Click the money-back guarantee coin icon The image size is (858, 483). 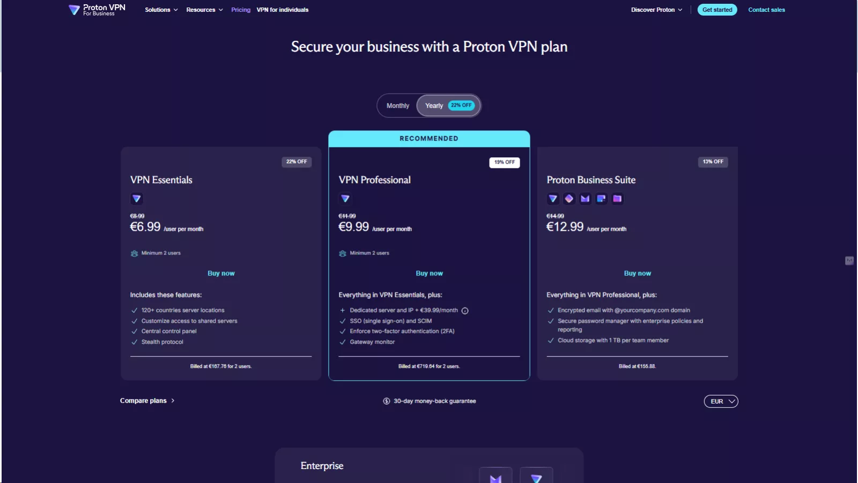click(386, 400)
